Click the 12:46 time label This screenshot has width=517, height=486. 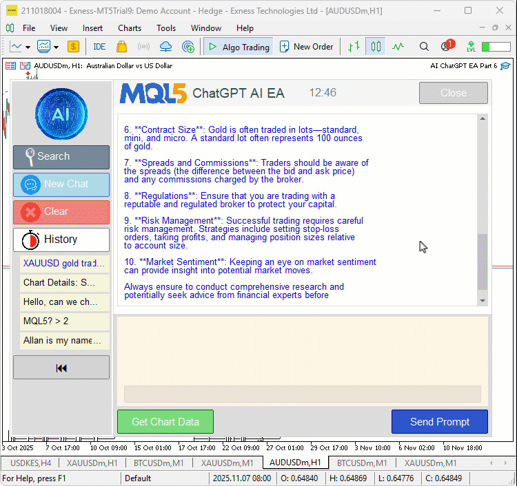coord(323,93)
